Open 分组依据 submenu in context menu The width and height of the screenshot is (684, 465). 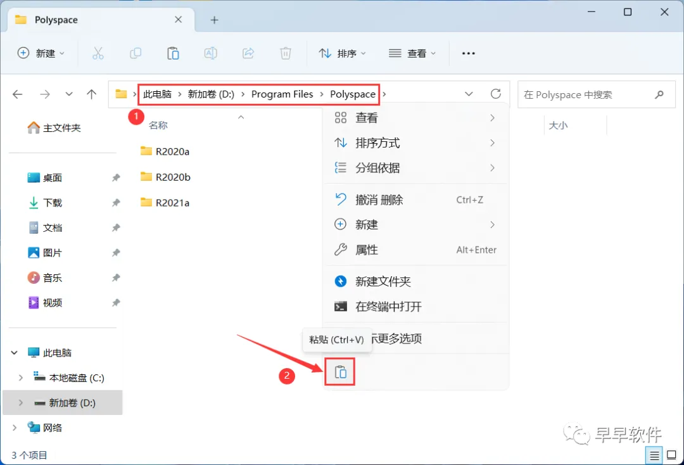click(x=415, y=168)
